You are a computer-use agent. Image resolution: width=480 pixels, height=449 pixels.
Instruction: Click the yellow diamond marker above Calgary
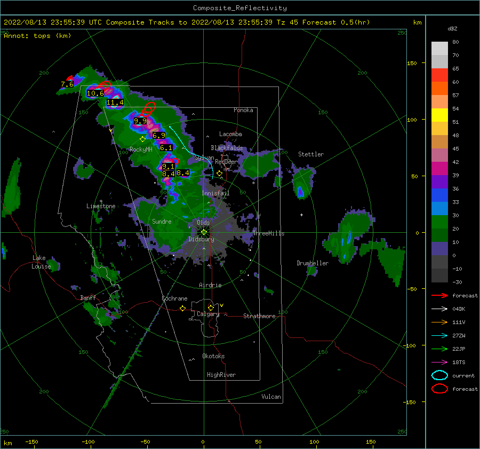coord(211,308)
